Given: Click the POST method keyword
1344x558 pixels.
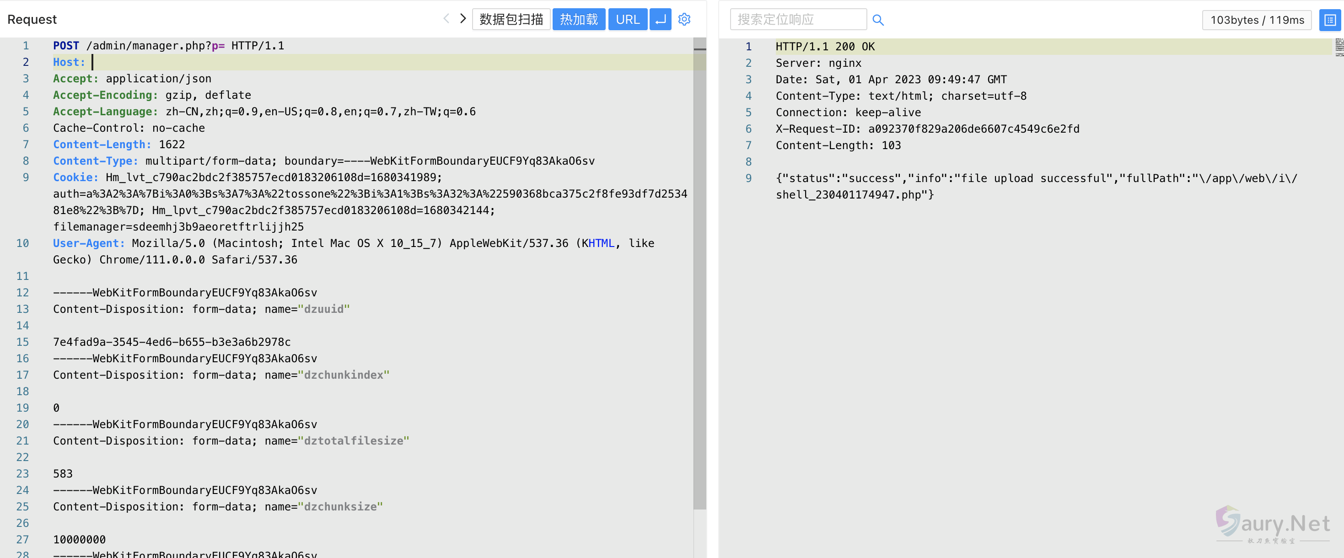Looking at the screenshot, I should (66, 46).
